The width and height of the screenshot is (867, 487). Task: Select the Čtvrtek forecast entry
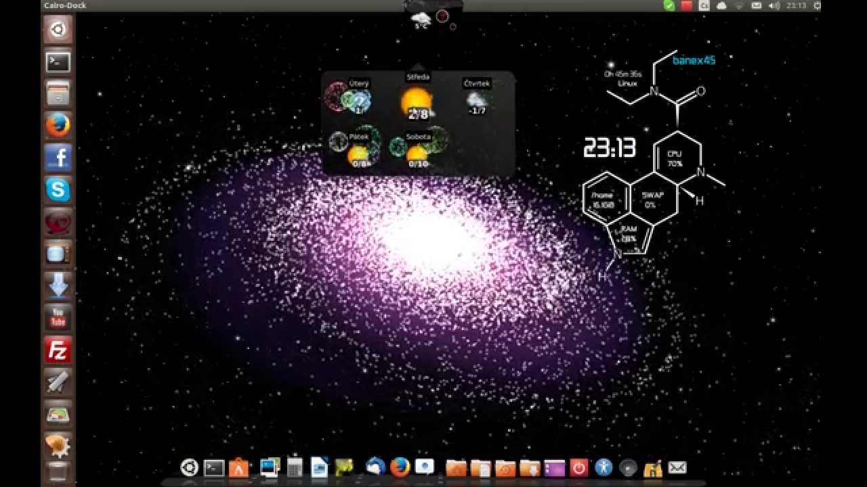coord(477,98)
